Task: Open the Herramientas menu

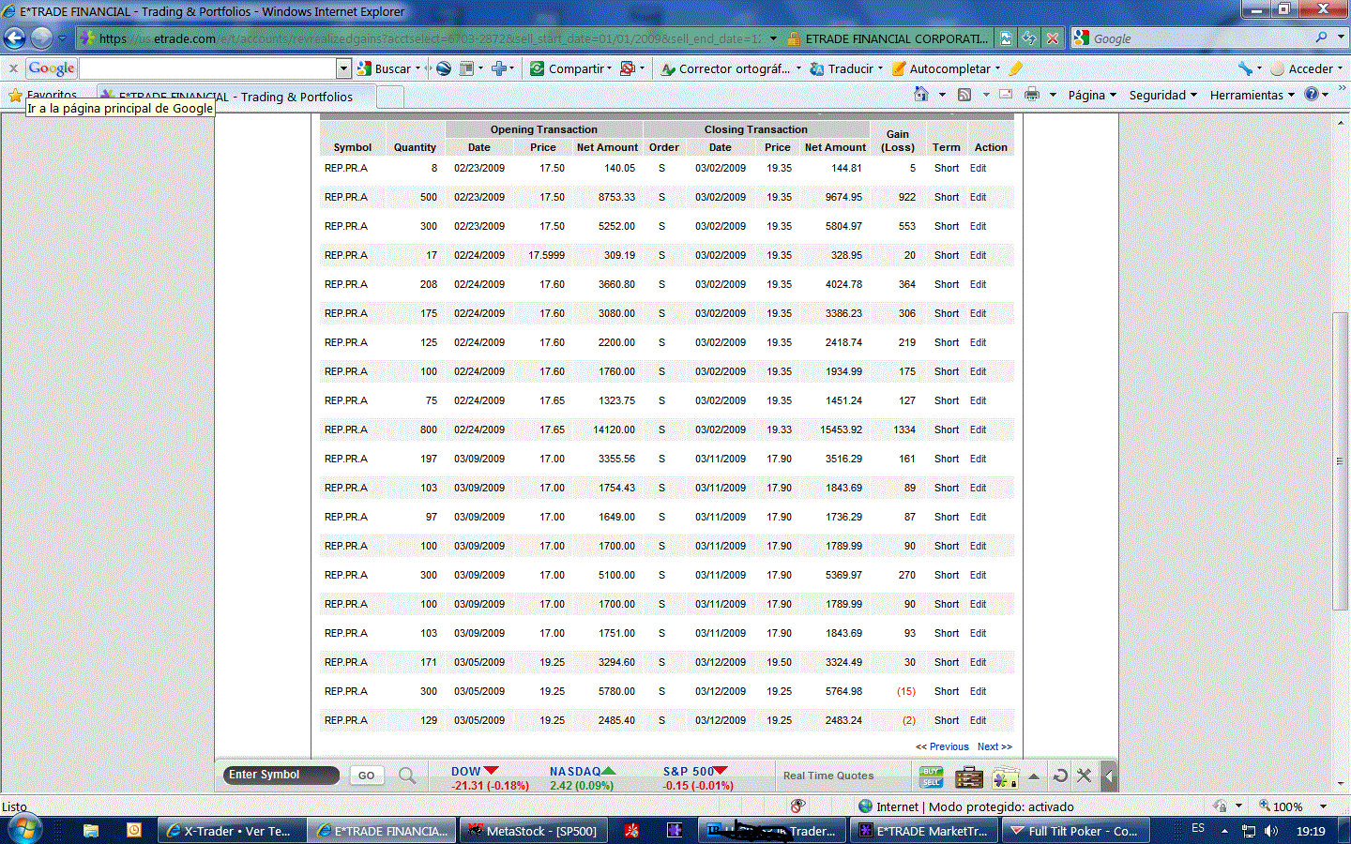Action: (1252, 95)
